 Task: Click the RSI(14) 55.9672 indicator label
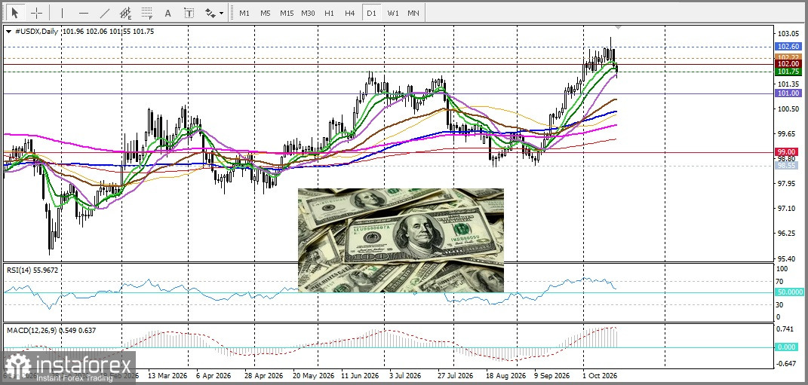32,269
